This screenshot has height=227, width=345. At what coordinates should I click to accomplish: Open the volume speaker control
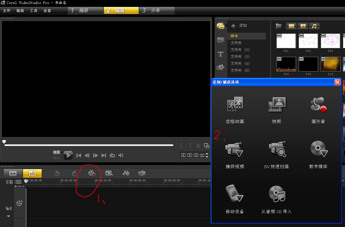point(121,155)
